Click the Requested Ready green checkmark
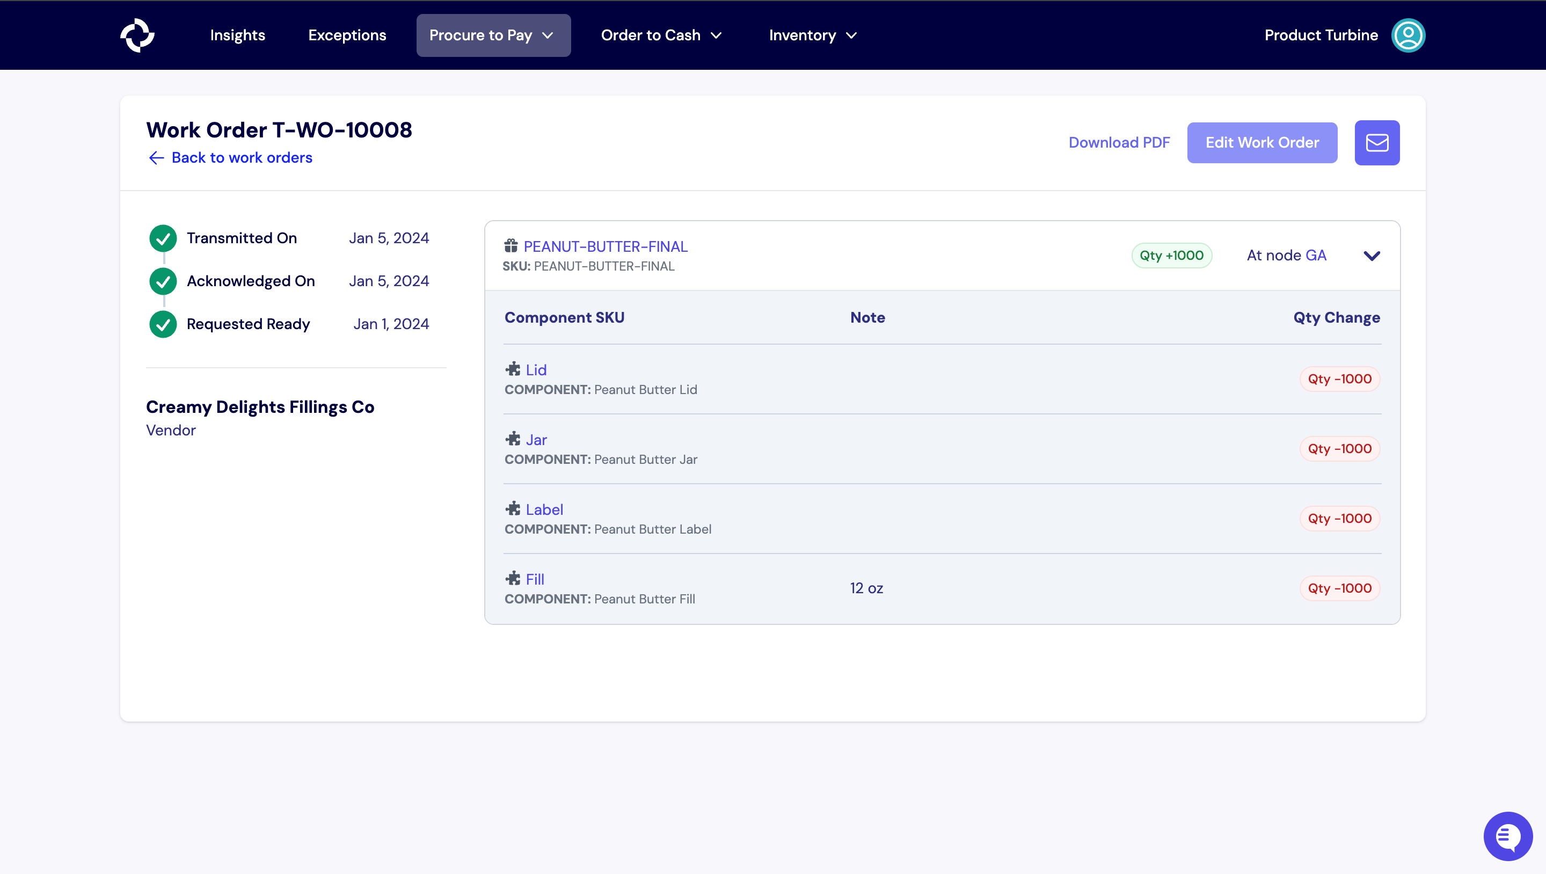 click(163, 324)
